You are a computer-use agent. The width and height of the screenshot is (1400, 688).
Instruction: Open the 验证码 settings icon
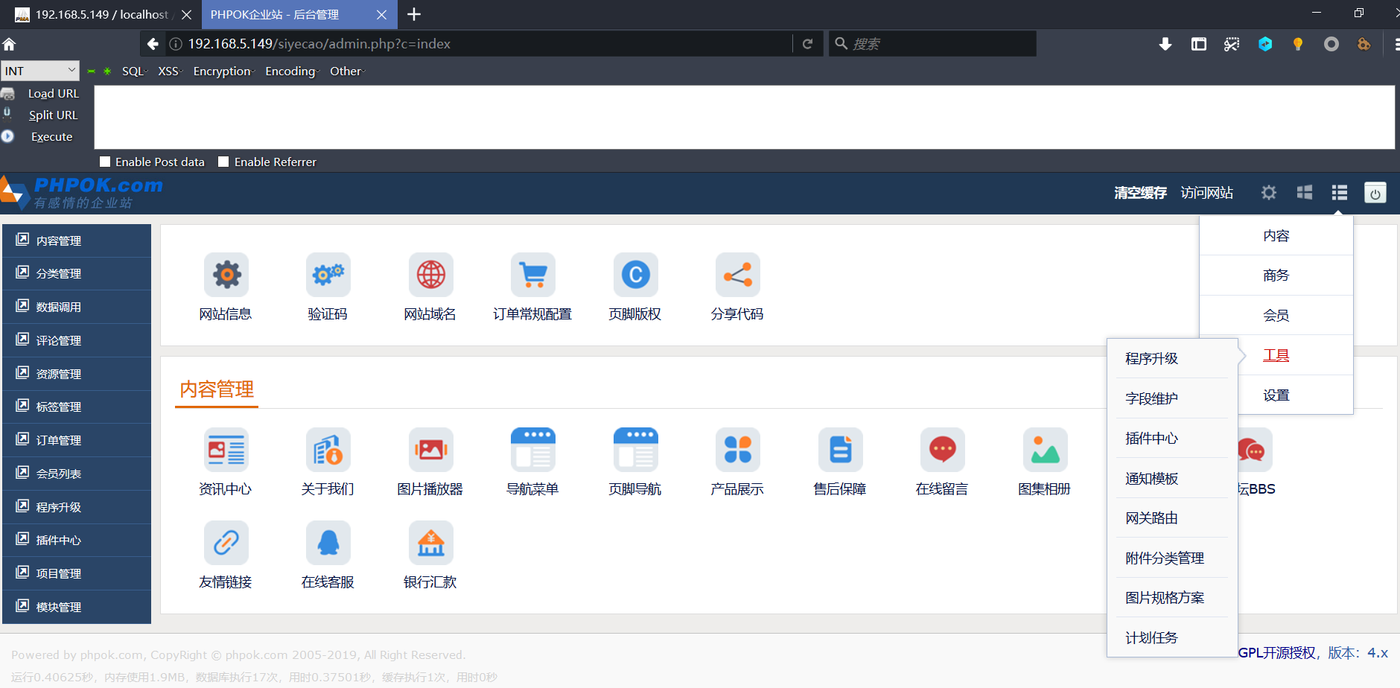click(x=328, y=275)
